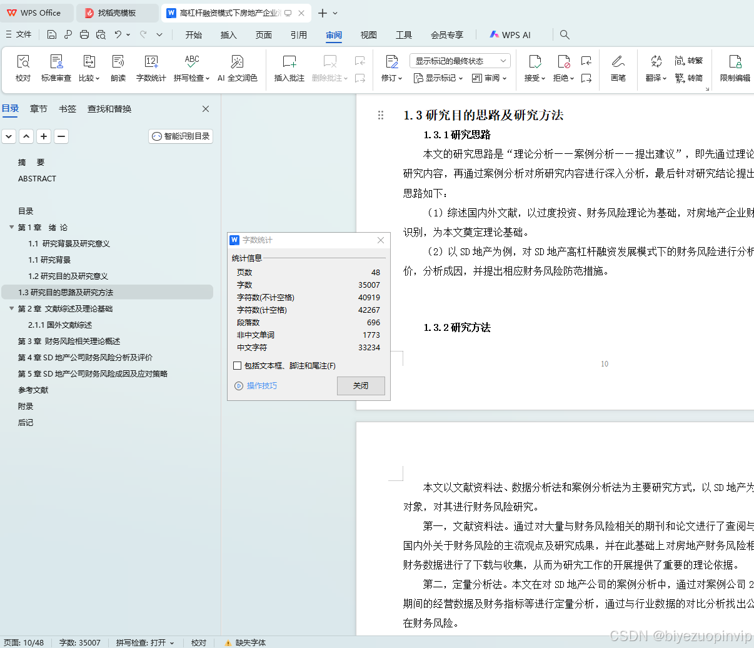The image size is (754, 648).
Task: Switch to the 引用 ribbon tab
Action: tap(299, 35)
